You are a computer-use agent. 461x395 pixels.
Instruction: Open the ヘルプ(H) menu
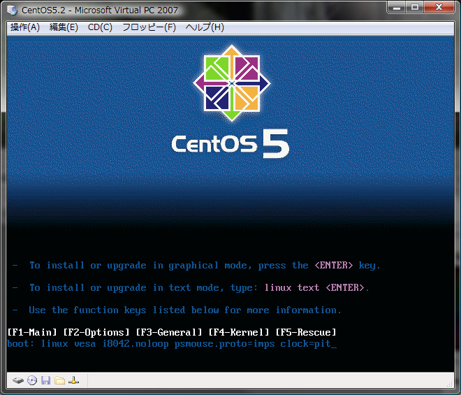205,27
